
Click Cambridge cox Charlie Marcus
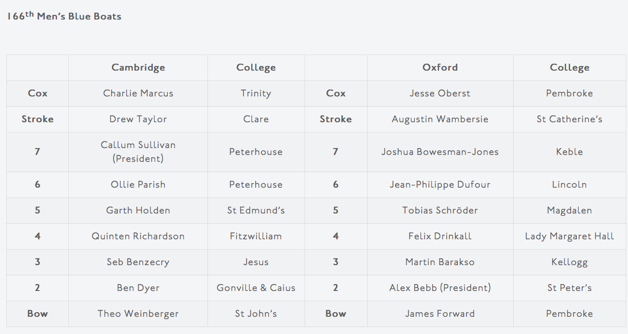click(138, 94)
